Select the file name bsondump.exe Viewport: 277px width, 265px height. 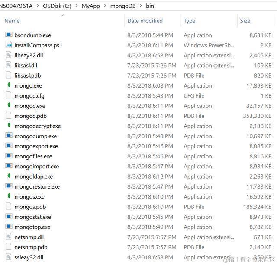(x=33, y=35)
